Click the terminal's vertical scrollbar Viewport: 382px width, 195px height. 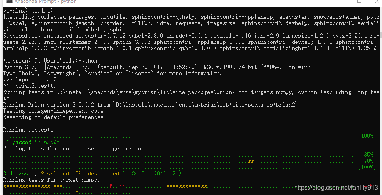pyautogui.click(x=380, y=101)
